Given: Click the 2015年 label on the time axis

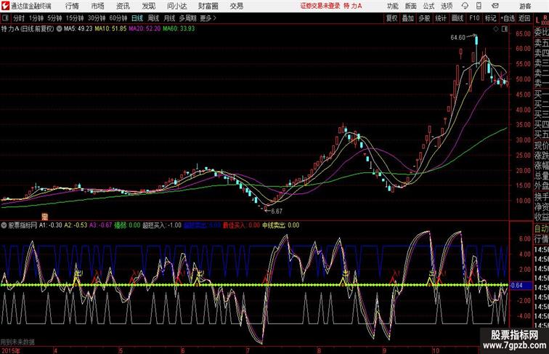Looking at the screenshot, I should click(10, 350).
